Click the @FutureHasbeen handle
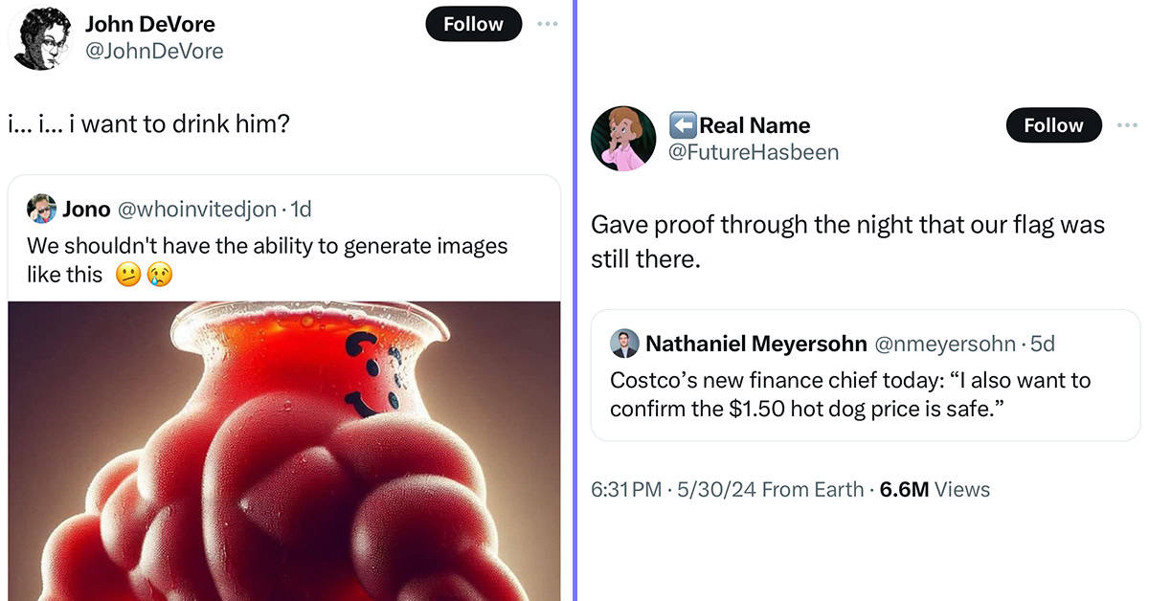The image size is (1149, 601). [x=753, y=151]
